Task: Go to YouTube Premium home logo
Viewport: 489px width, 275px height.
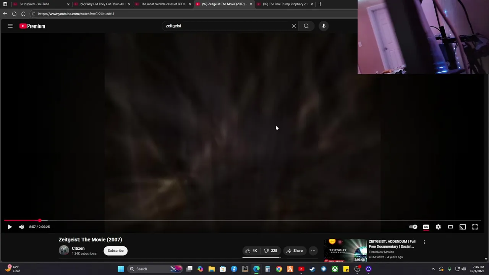Action: tap(32, 26)
